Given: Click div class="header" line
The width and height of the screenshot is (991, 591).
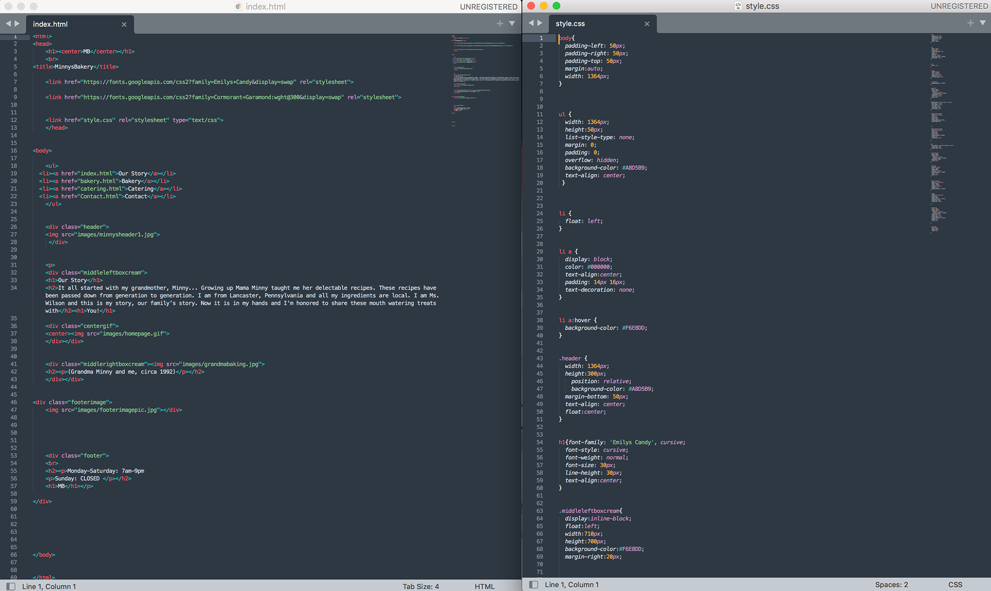Looking at the screenshot, I should (x=77, y=227).
